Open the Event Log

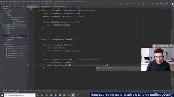point(157,91)
